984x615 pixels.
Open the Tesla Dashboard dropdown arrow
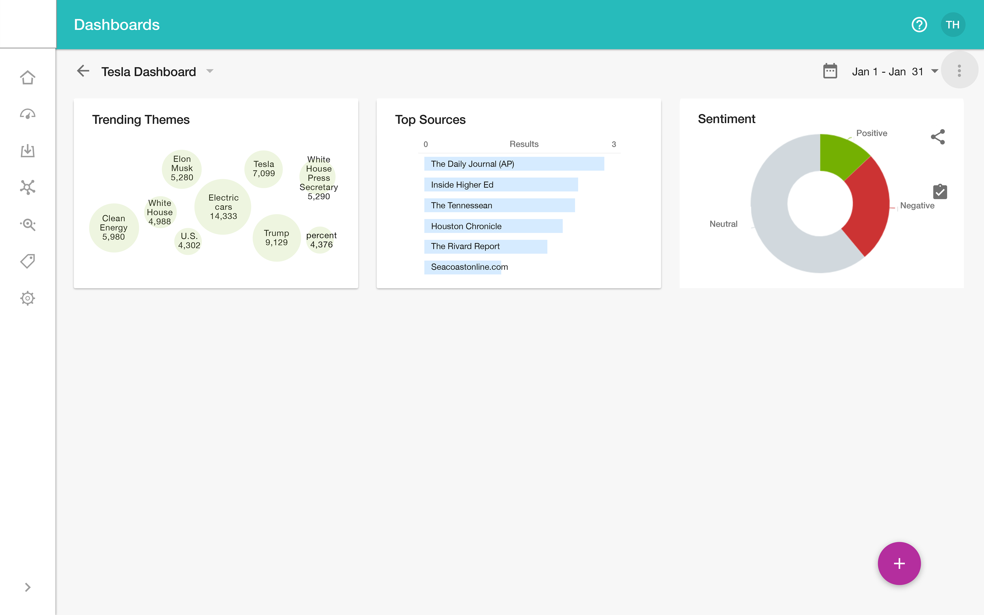point(210,71)
